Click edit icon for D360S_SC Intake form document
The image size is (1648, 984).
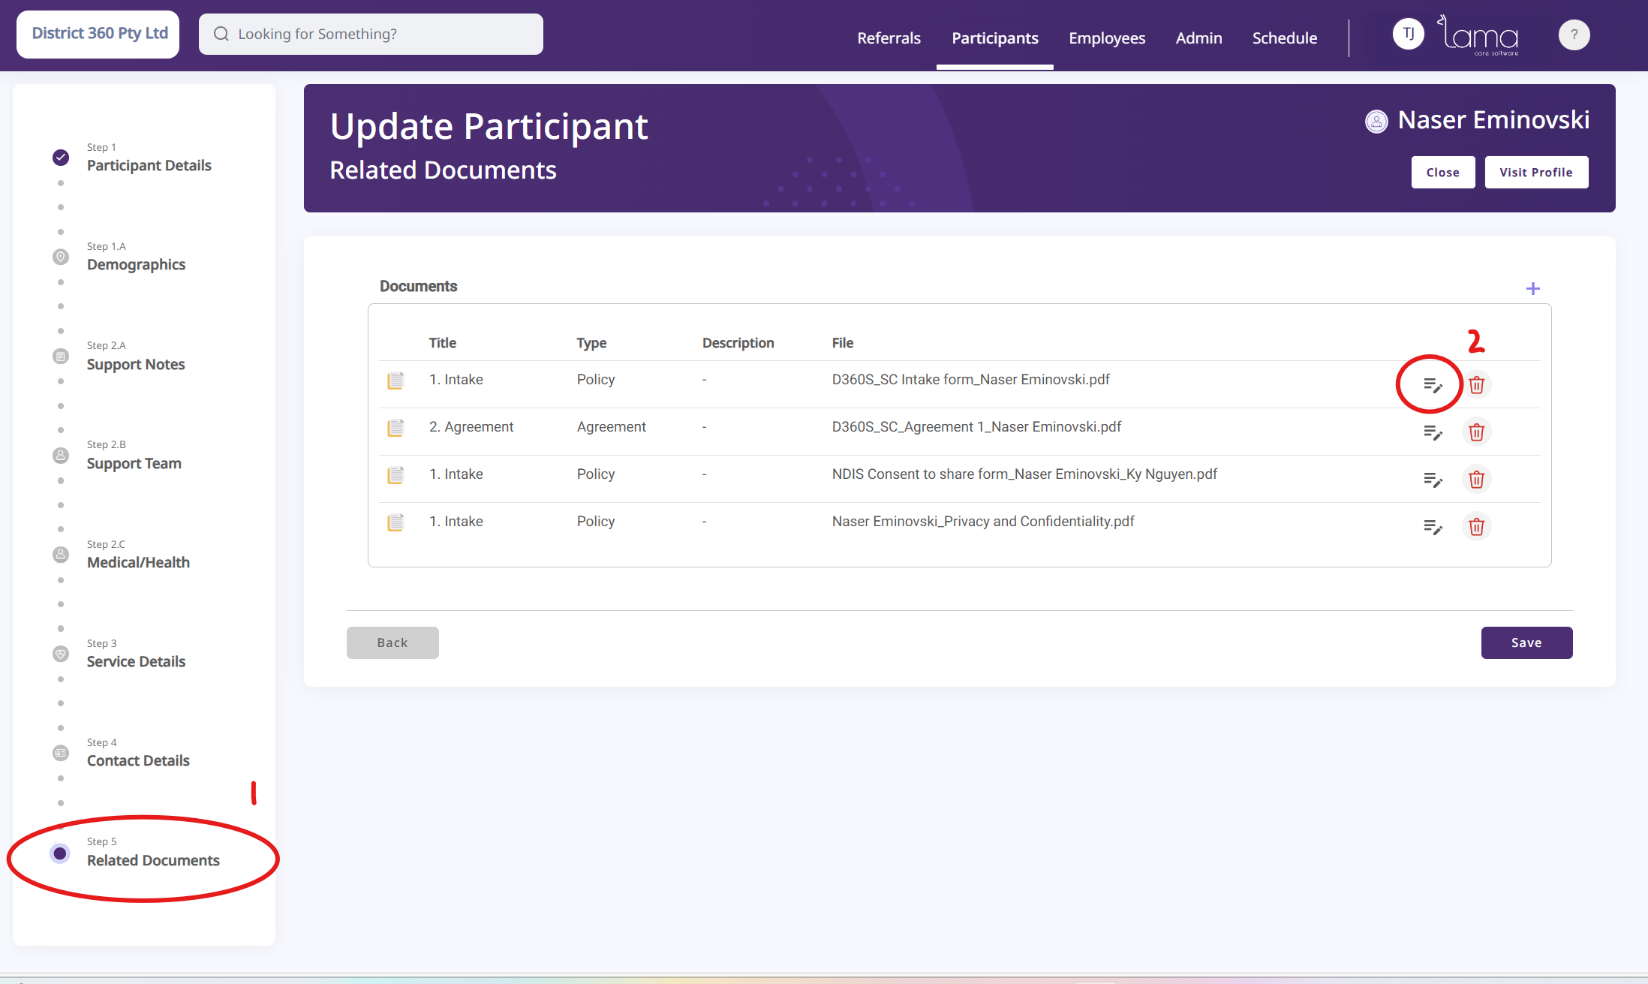[x=1433, y=385]
